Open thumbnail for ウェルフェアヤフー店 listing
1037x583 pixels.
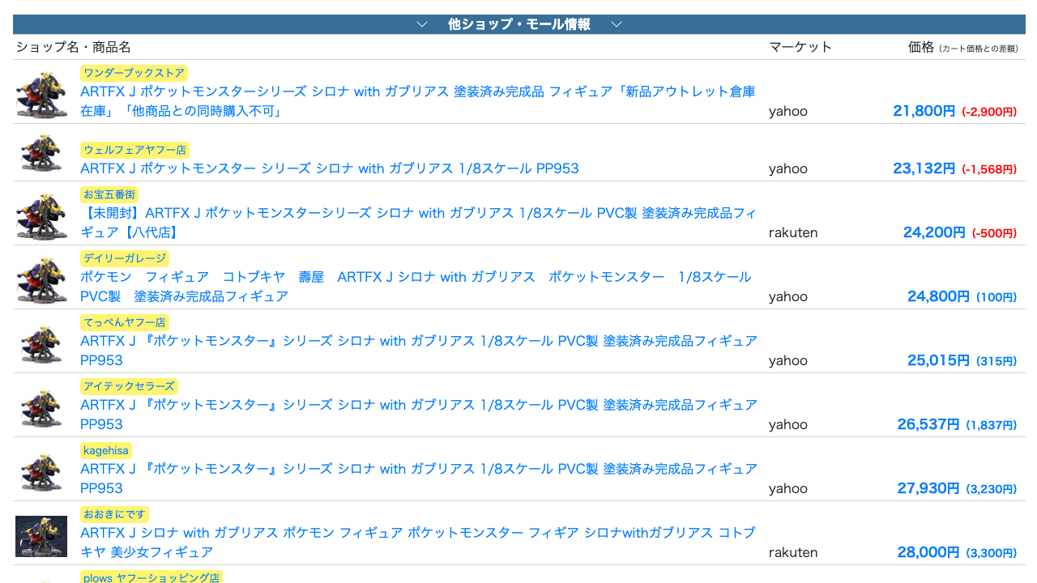pyautogui.click(x=41, y=153)
